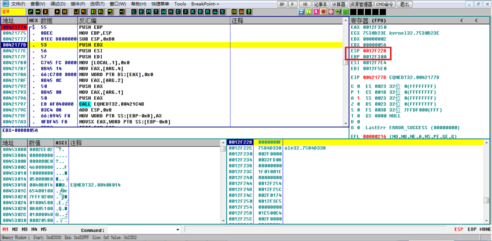Click the 反汇编 column header
Image resolution: width=492 pixels, height=241 pixels.
click(x=154, y=21)
